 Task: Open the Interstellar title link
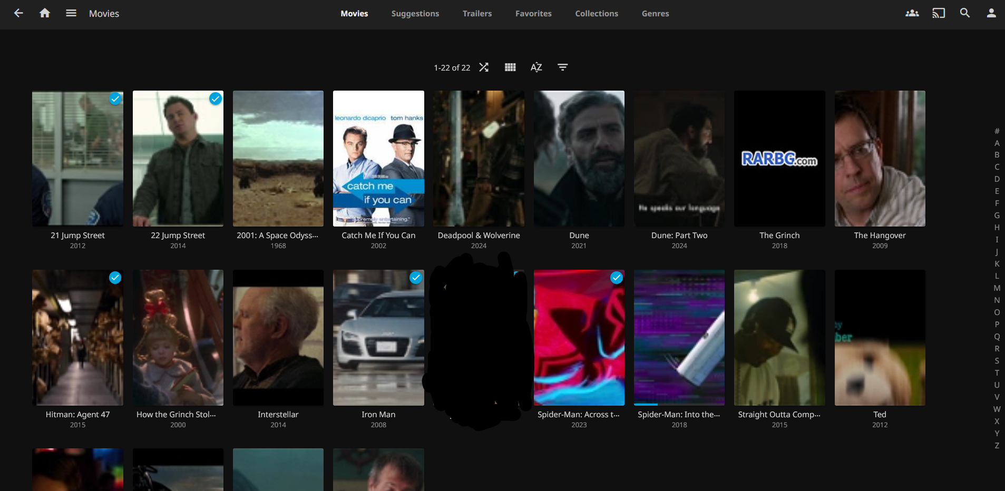[x=278, y=415]
